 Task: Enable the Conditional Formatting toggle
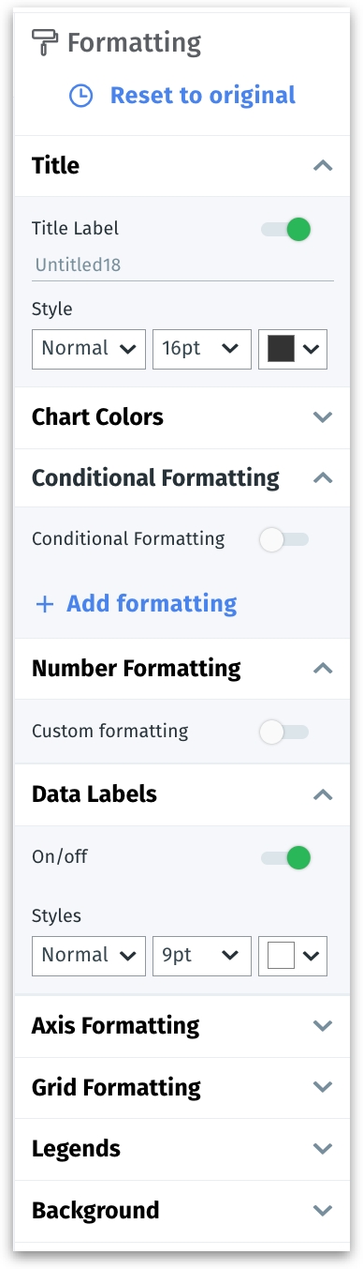click(x=284, y=539)
